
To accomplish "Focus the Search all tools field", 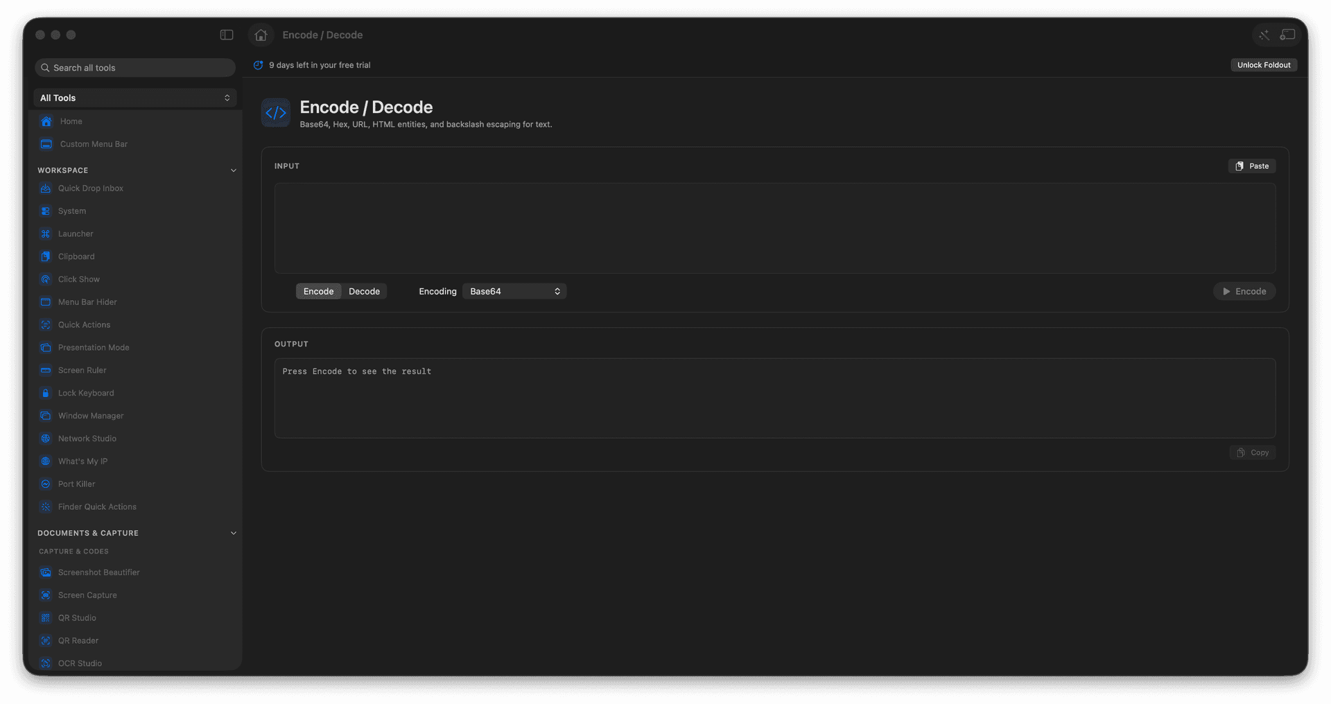I will 135,68.
